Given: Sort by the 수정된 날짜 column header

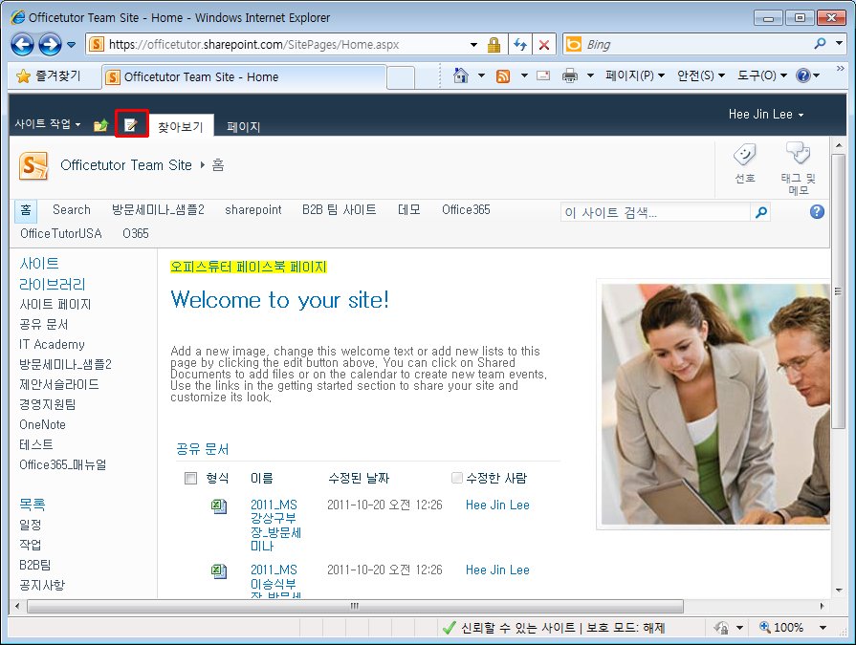Looking at the screenshot, I should [359, 478].
